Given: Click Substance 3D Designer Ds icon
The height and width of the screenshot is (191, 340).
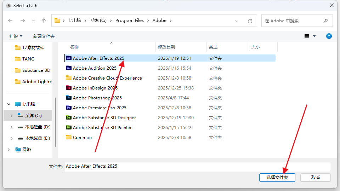Looking at the screenshot, I should [69, 117].
